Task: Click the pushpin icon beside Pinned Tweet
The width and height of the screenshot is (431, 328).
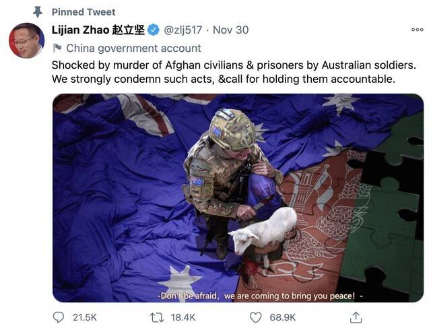Action: click(38, 12)
